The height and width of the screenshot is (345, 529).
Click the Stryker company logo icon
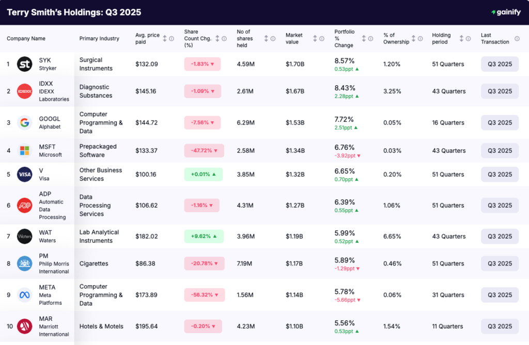point(25,64)
